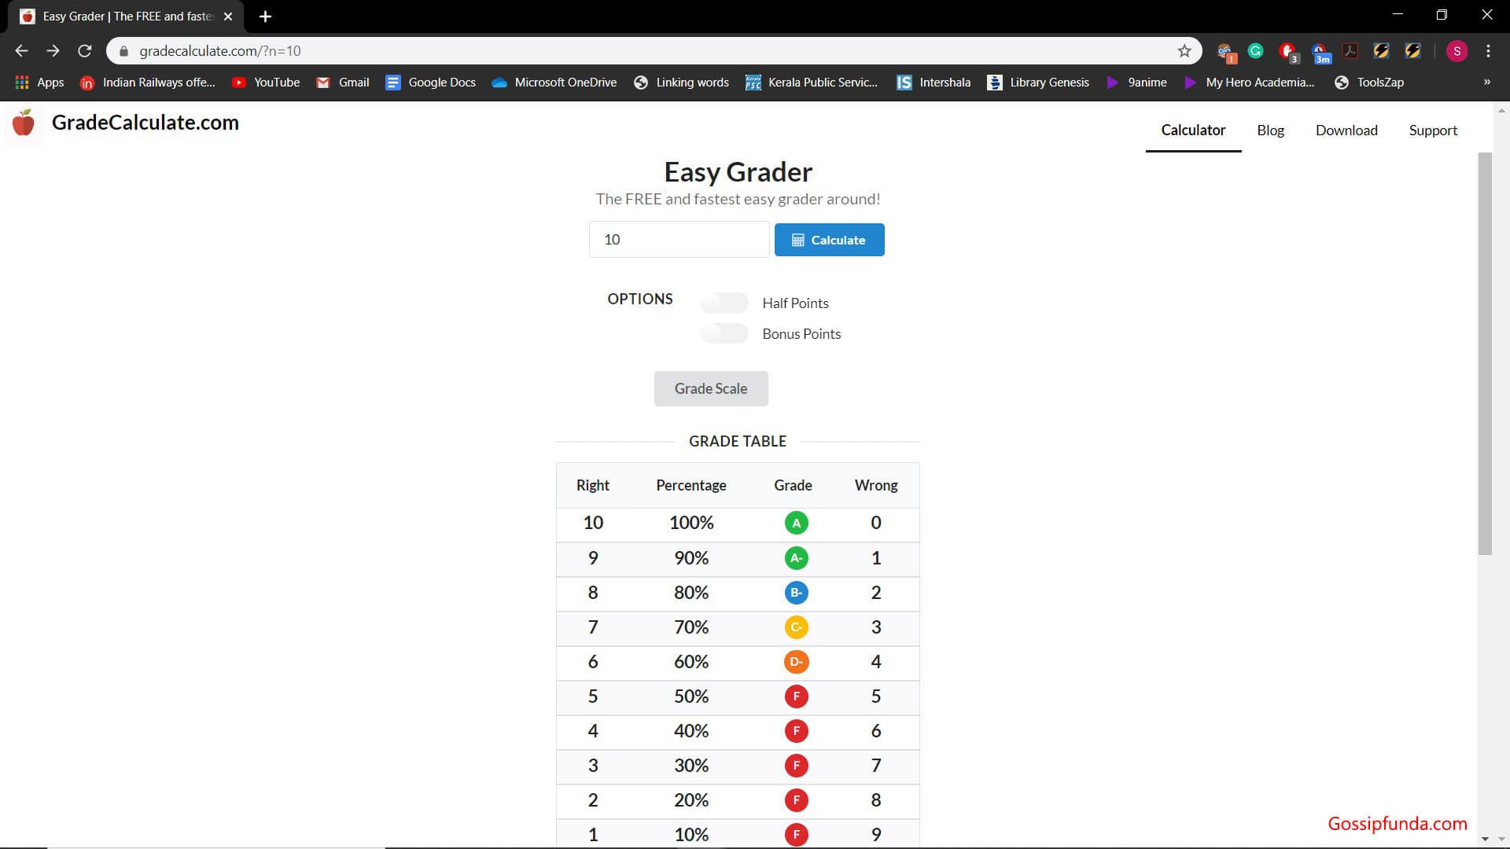Viewport: 1510px width, 849px height.
Task: Expand hidden bookmarks with the chevron
Action: coord(1486,82)
